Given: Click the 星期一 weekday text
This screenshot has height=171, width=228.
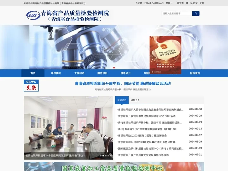Looking at the screenshot, I should pyautogui.click(x=169, y=3).
